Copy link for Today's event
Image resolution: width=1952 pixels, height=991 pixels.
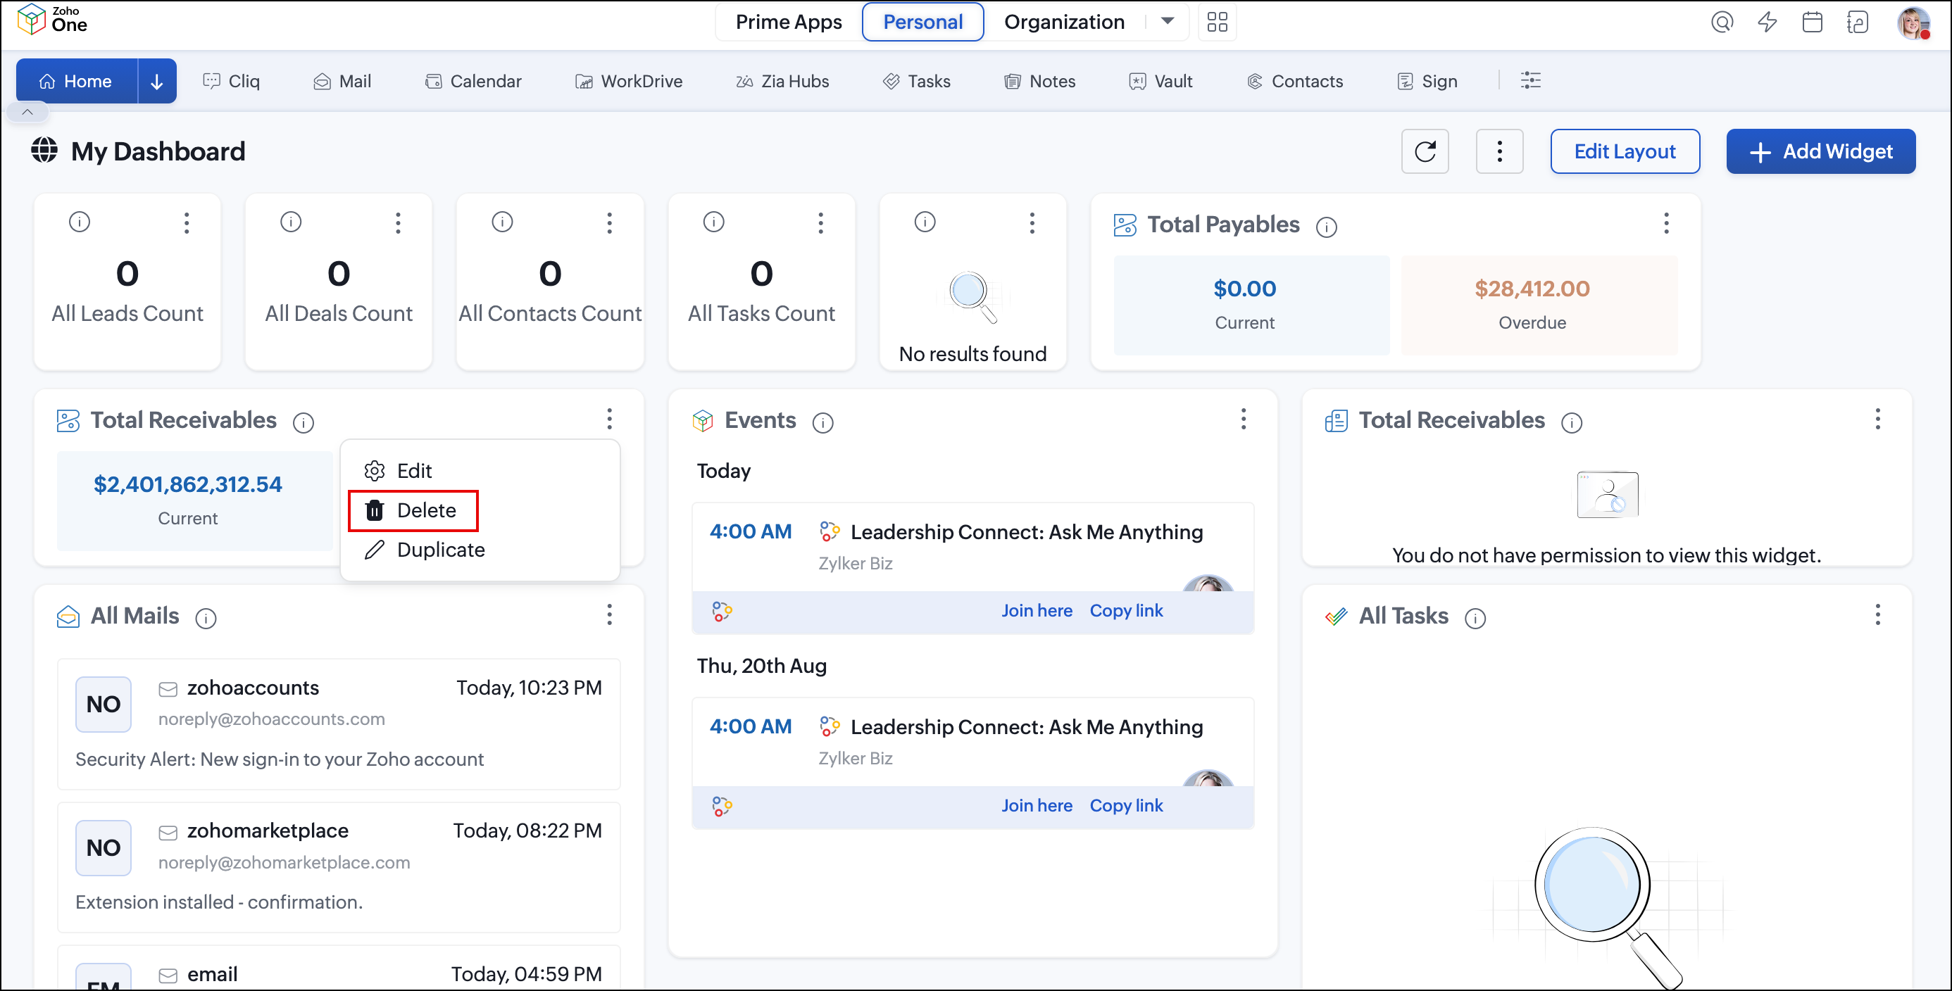[x=1126, y=611]
